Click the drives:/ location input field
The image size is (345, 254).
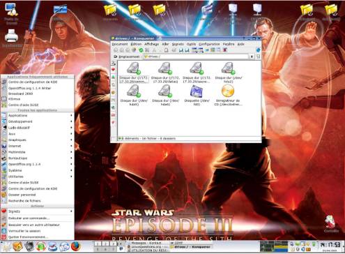196,57
